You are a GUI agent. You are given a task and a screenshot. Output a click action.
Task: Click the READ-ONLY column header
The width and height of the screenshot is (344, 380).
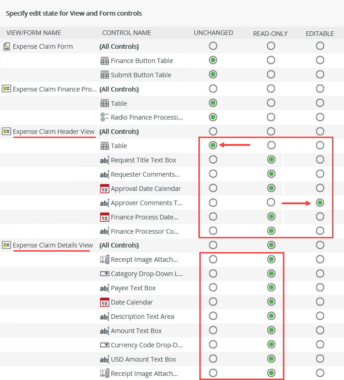pyautogui.click(x=270, y=33)
